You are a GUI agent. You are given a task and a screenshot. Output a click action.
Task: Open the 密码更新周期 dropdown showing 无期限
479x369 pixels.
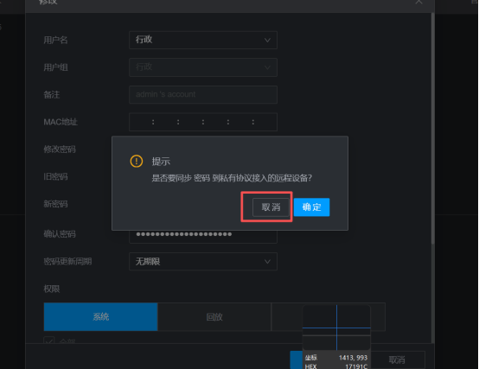click(203, 262)
